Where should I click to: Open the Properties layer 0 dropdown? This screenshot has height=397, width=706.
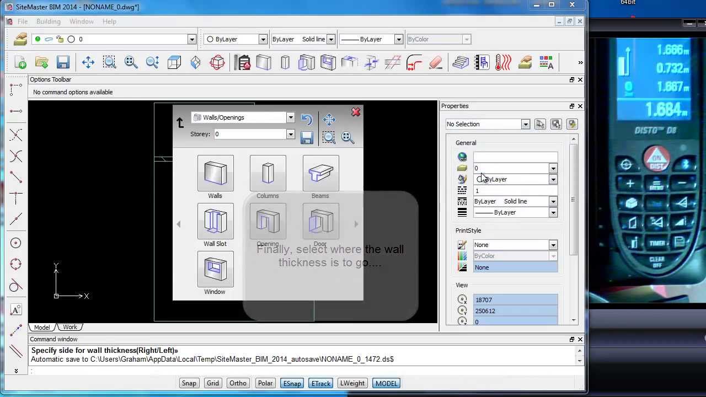553,168
